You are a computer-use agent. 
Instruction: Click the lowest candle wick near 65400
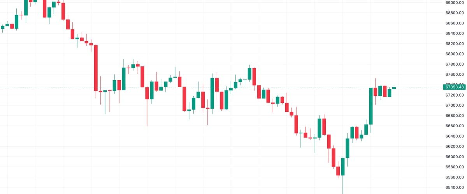343,189
